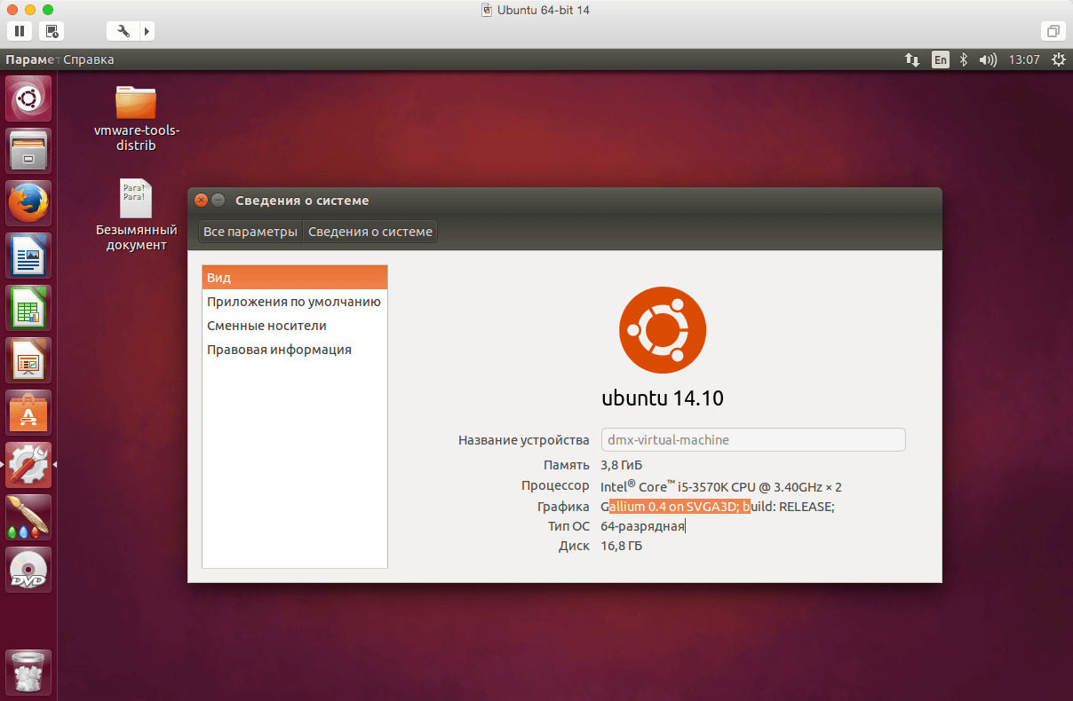Open the En keyboard layout indicator
The image size is (1073, 701).
pos(940,59)
